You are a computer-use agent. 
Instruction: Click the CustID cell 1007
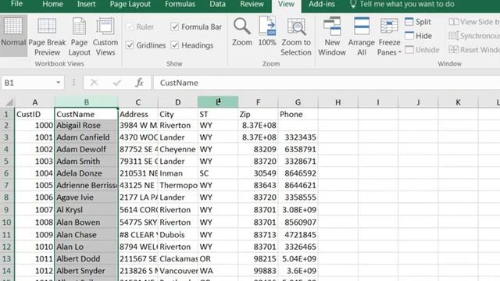pyautogui.click(x=34, y=210)
